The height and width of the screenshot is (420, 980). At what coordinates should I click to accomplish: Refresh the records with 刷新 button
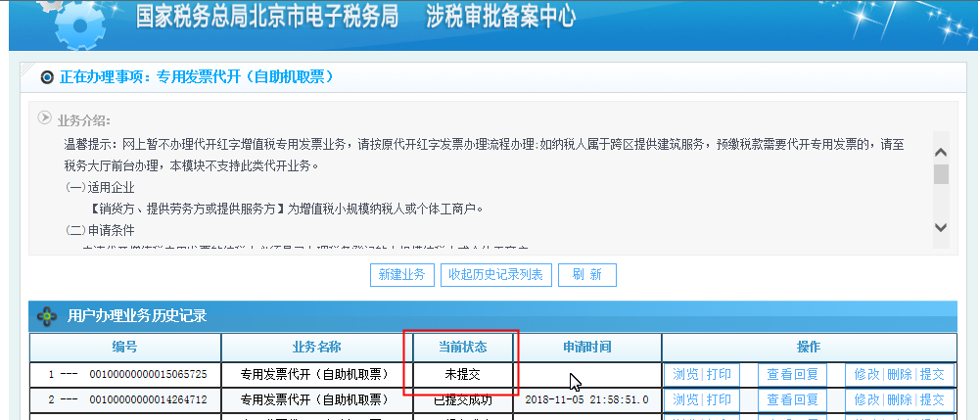[586, 275]
